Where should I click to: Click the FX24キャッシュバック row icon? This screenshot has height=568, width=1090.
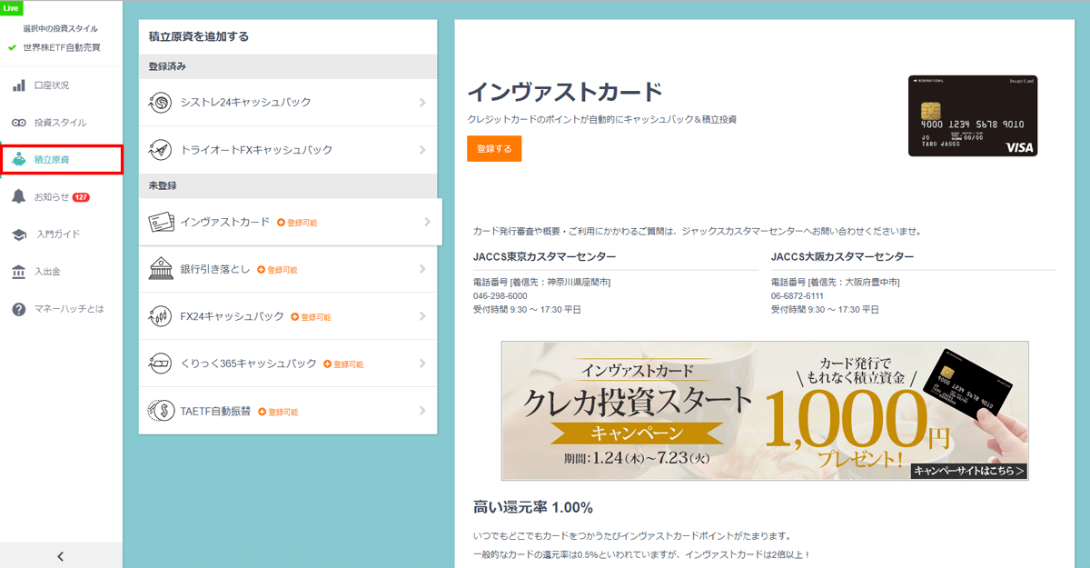pyautogui.click(x=161, y=316)
